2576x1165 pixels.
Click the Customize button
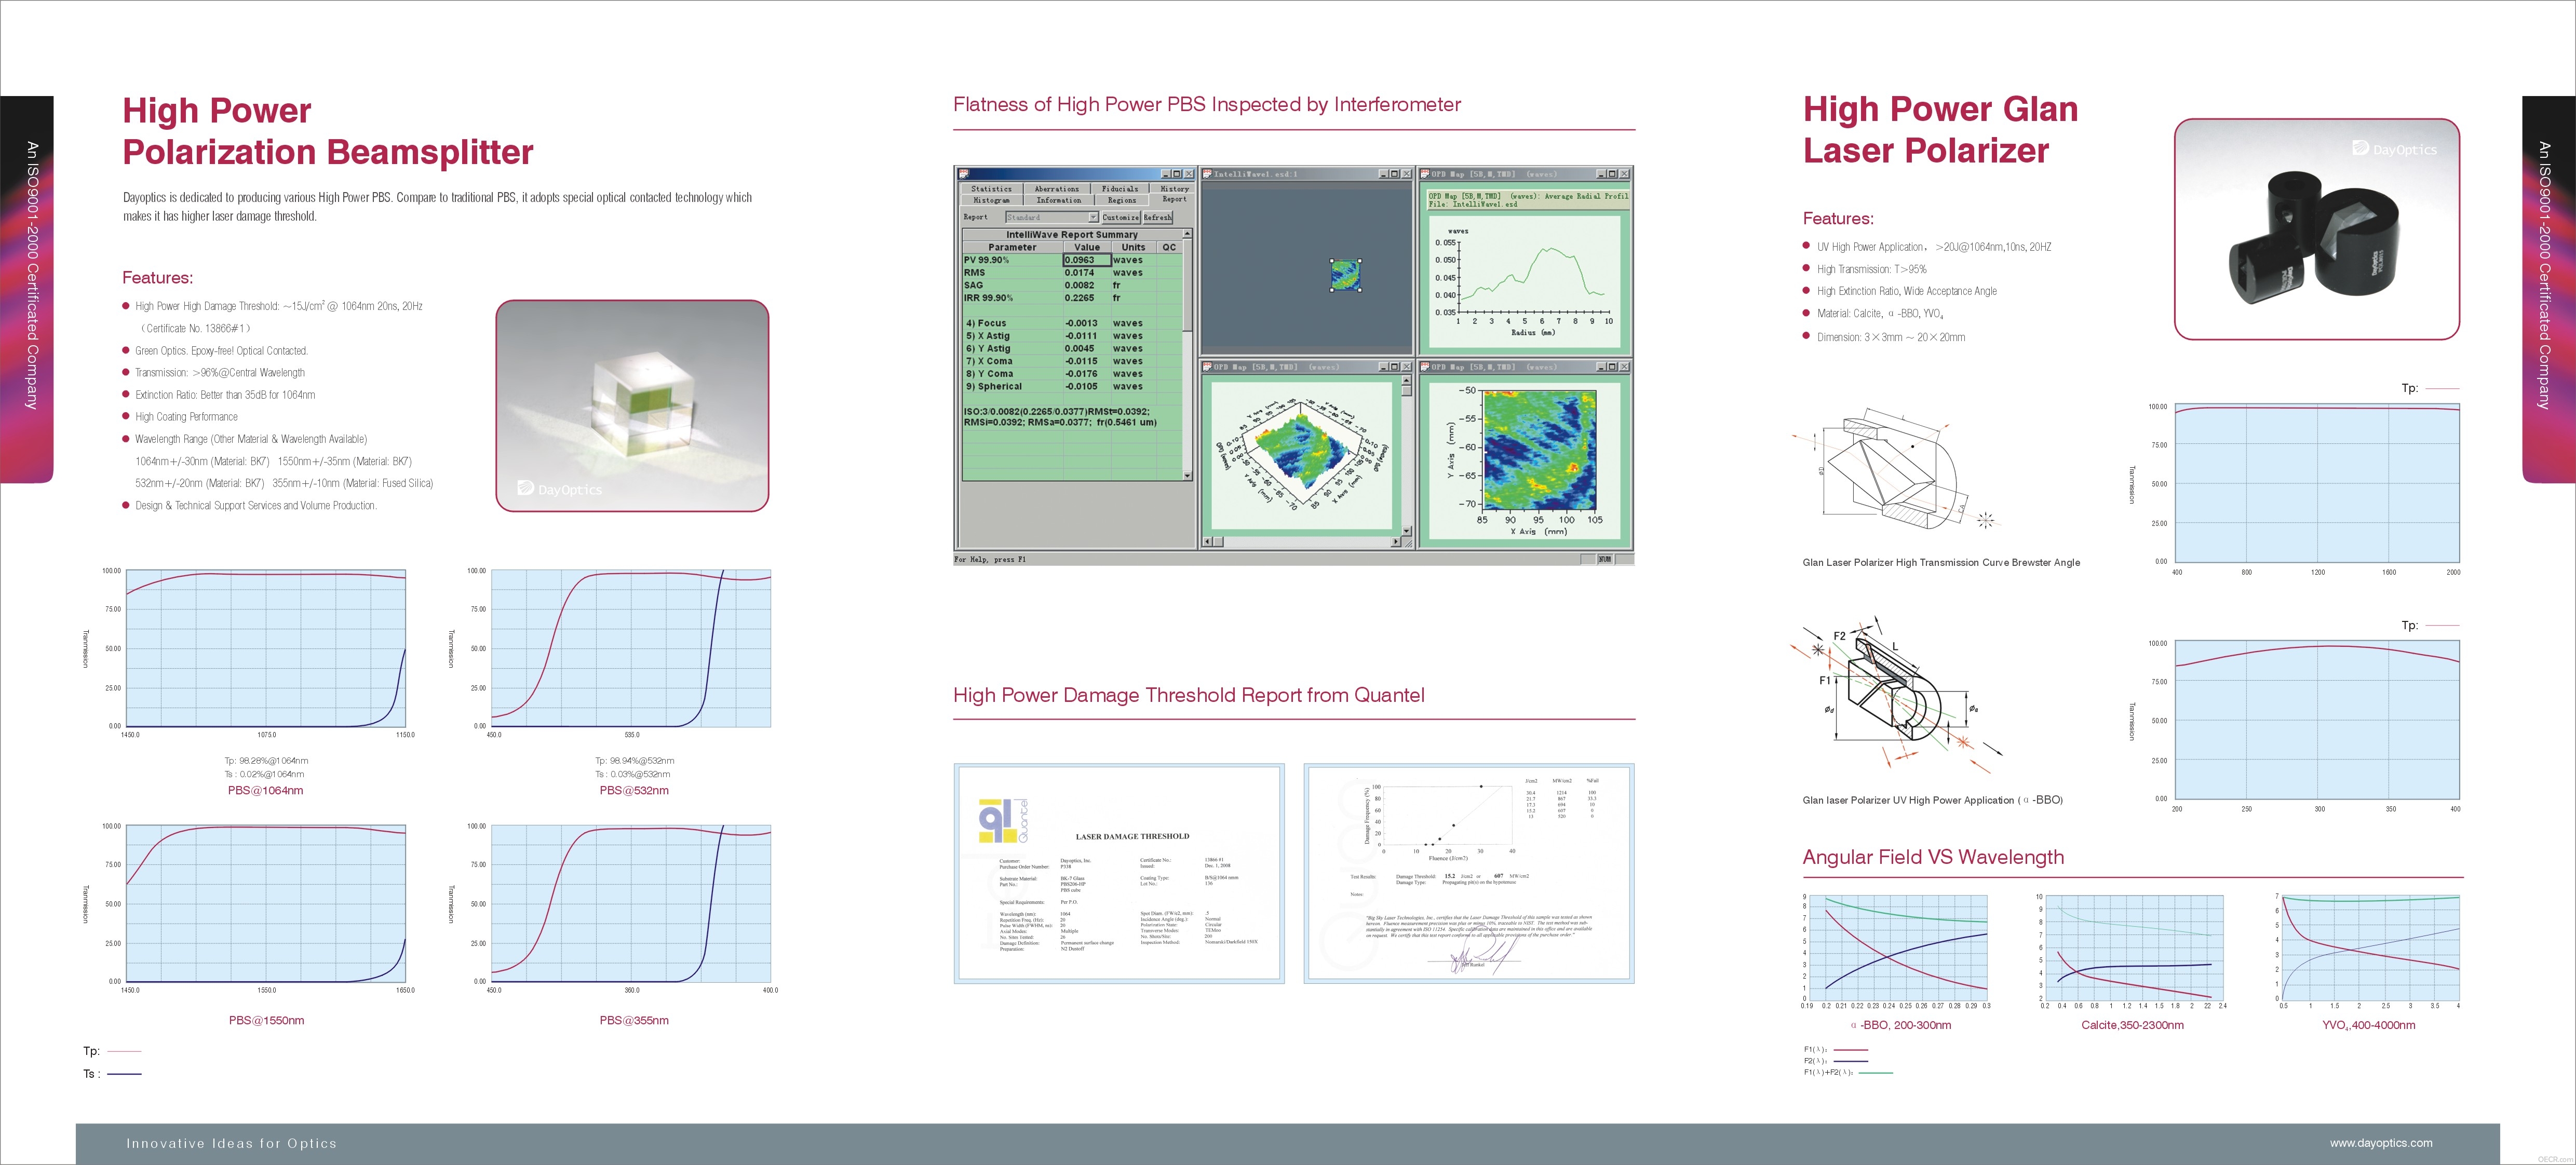(1121, 217)
